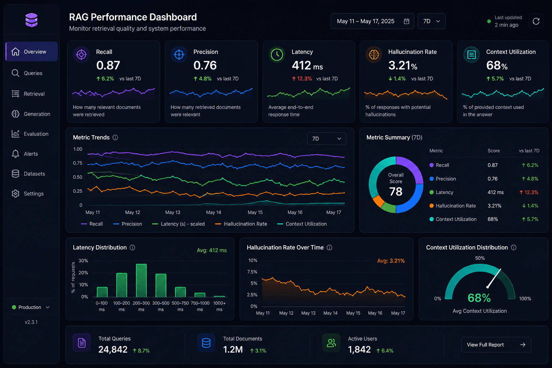Refresh the dashboard data
Viewport: 552px width, 368px height.
[536, 21]
